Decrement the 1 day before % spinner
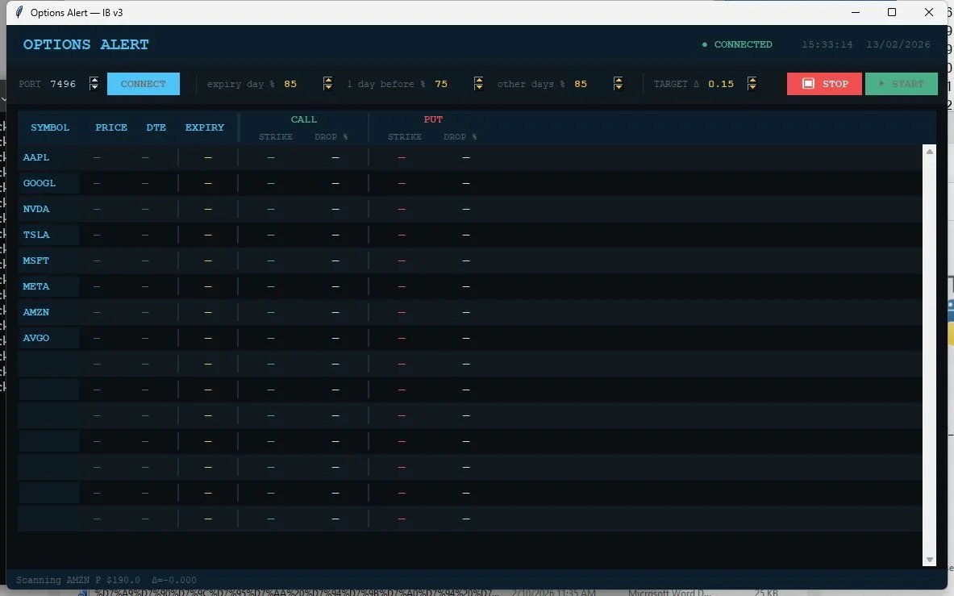 [x=479, y=87]
